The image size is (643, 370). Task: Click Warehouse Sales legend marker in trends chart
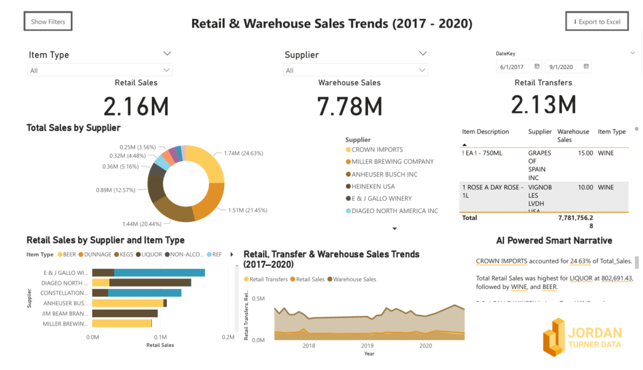click(330, 280)
